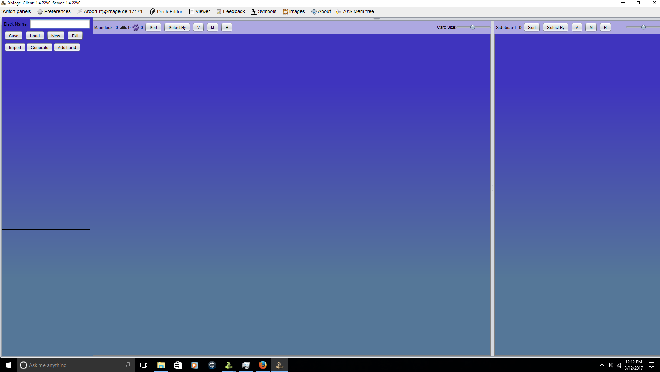Open the Switch panels menu
660x372 pixels.
(x=16, y=11)
